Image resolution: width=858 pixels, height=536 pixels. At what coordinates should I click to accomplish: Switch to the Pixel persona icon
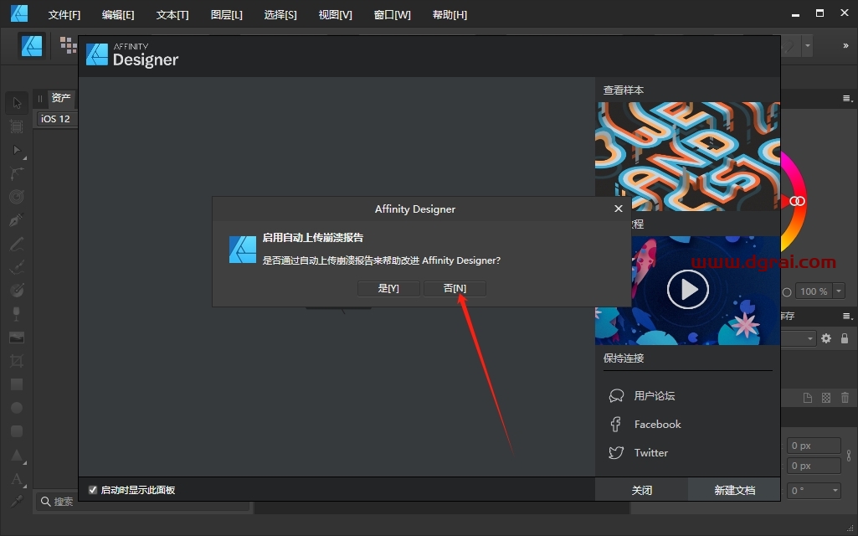(x=69, y=45)
